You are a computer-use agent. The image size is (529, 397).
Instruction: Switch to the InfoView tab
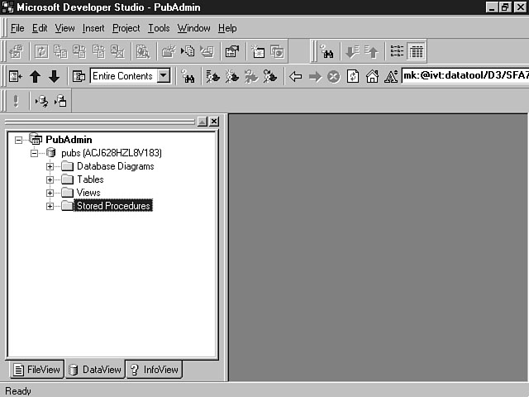(x=154, y=370)
